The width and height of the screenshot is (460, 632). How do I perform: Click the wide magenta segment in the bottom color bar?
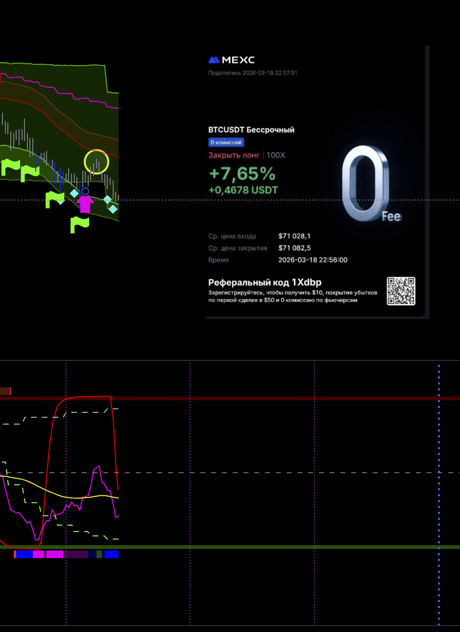(x=55, y=554)
